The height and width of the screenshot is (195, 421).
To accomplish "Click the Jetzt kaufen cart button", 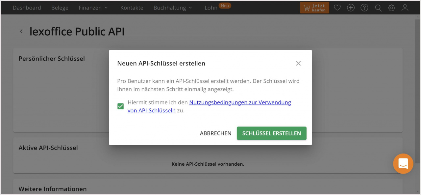I will (314, 8).
